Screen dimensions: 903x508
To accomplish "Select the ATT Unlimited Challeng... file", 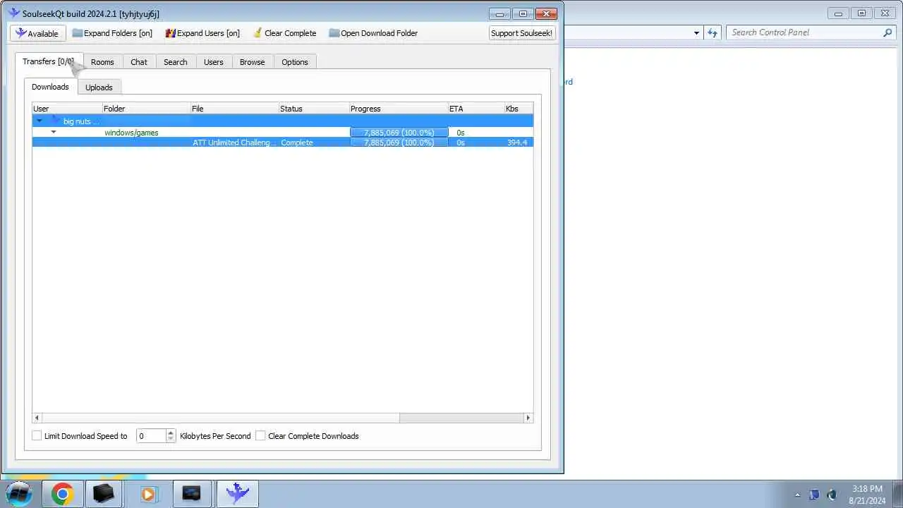I will point(234,143).
